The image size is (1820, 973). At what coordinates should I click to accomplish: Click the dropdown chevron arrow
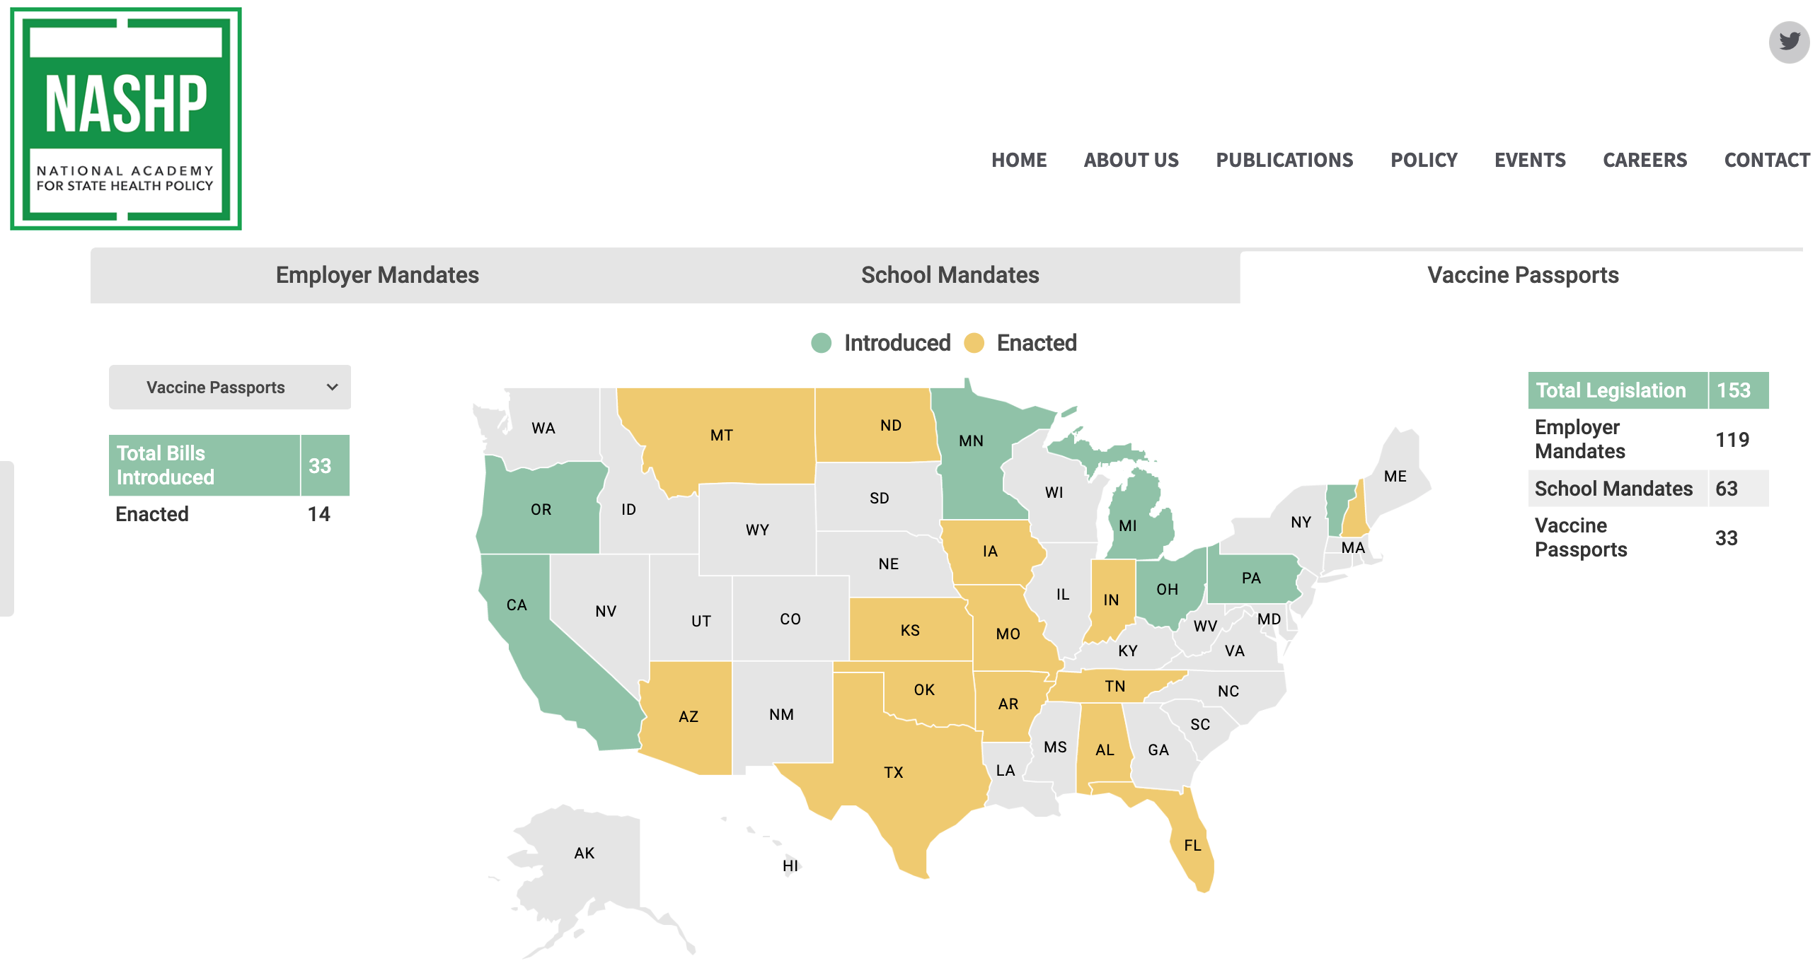(x=332, y=387)
